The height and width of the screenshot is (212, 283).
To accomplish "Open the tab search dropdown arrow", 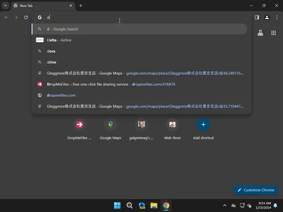I will [6, 6].
